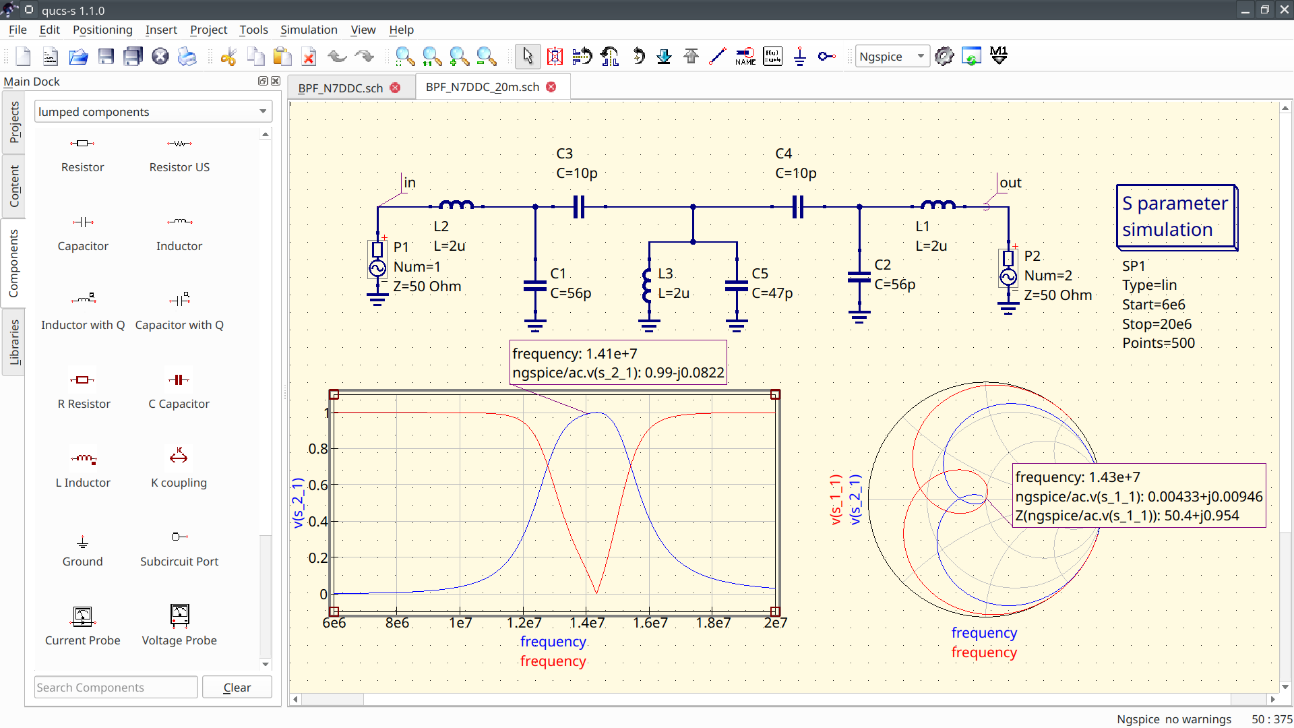Open the Insert menu
Viewport: 1294px width, 728px height.
(161, 30)
